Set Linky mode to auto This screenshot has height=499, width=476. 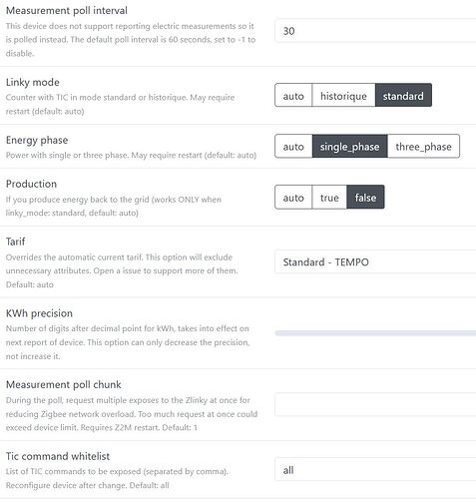[293, 95]
